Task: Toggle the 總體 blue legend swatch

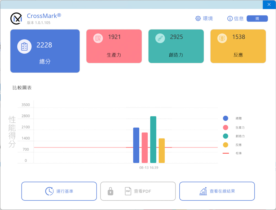Action: click(x=225, y=118)
